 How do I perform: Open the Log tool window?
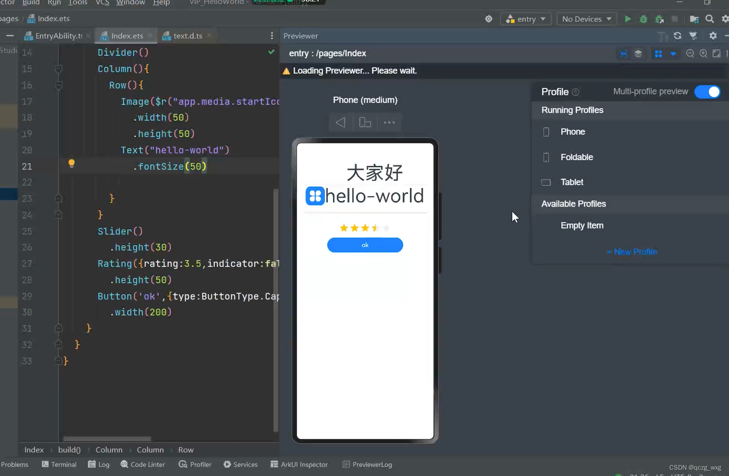point(99,464)
